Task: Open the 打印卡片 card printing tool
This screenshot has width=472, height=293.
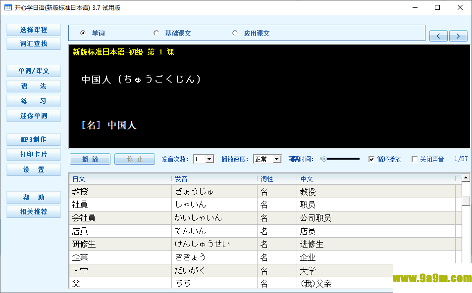Action: click(x=33, y=155)
